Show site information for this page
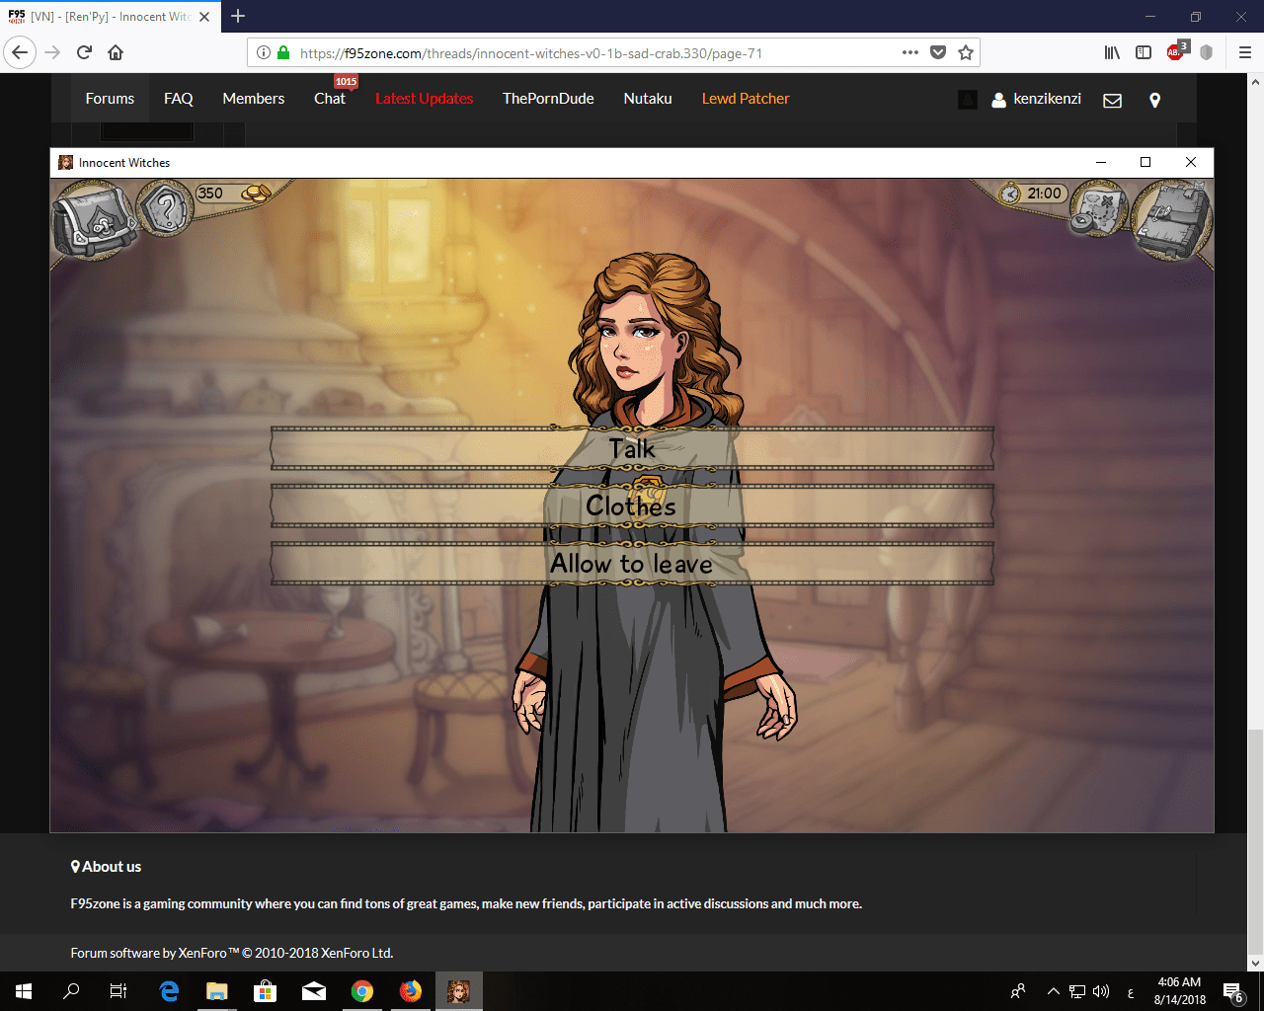This screenshot has width=1264, height=1011. click(264, 53)
